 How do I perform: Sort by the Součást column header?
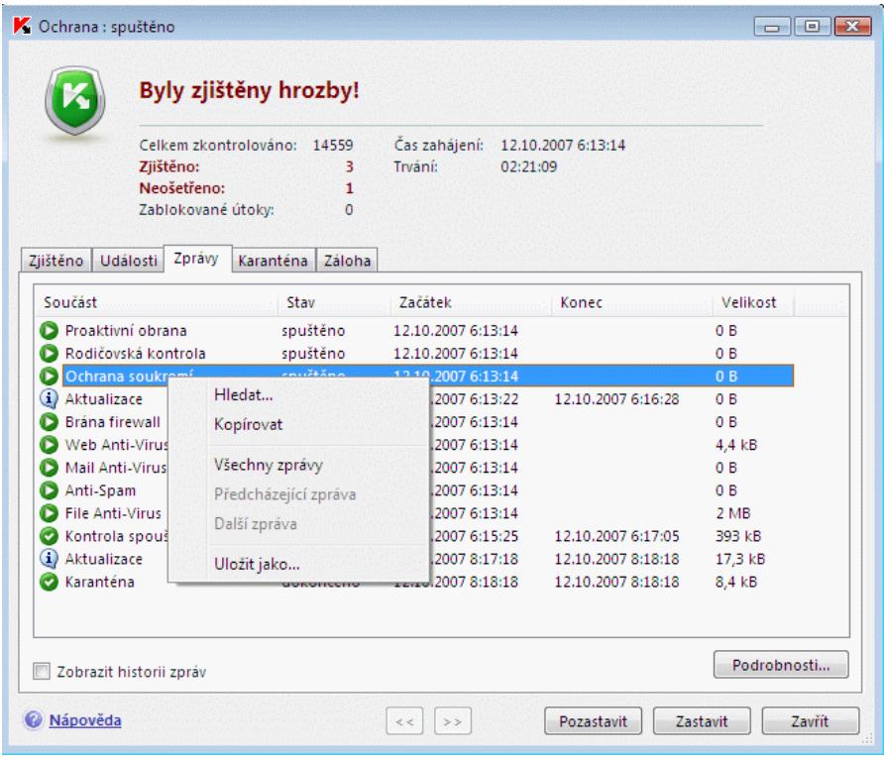tap(157, 302)
